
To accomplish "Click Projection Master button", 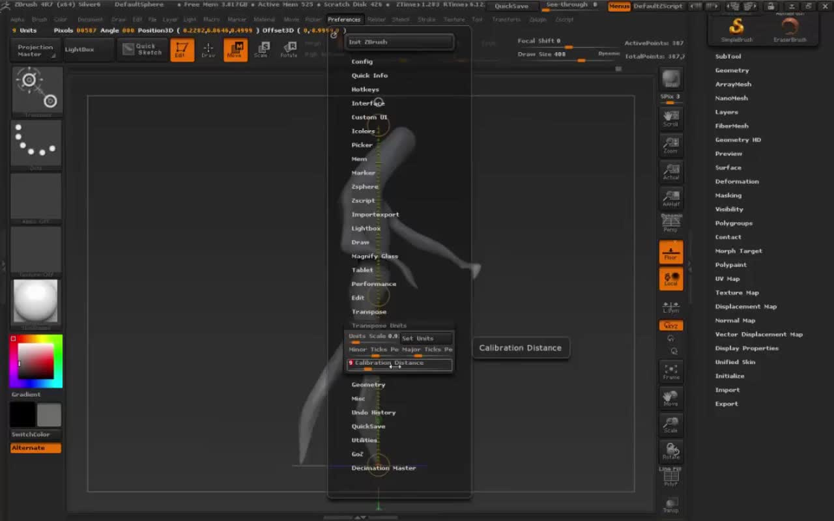I will 36,49.
